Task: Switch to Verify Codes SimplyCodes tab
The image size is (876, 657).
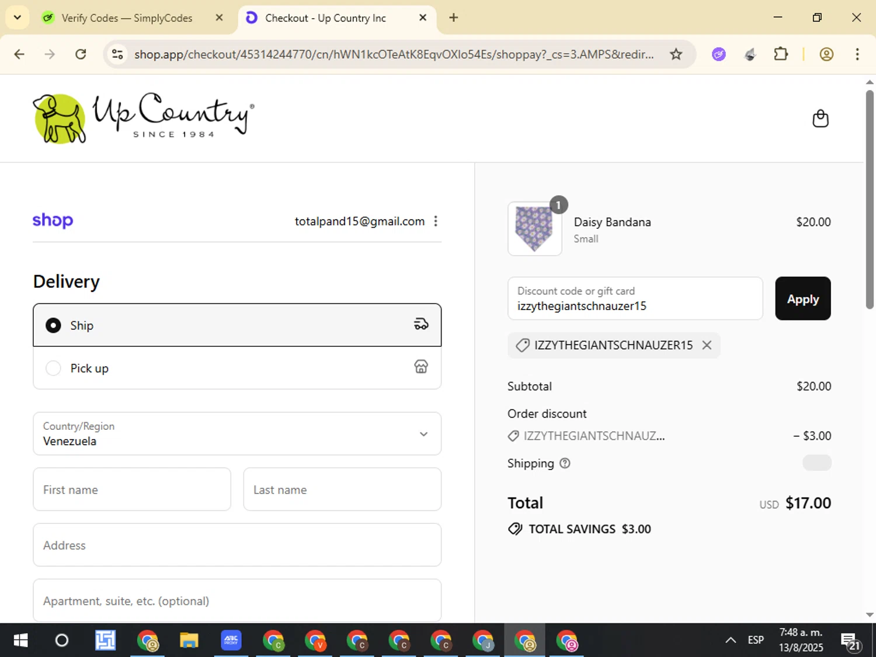Action: pos(127,18)
